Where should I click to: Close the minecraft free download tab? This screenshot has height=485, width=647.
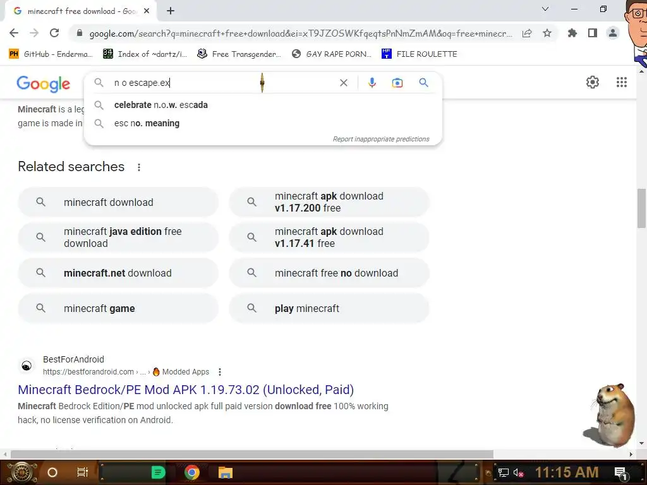(147, 11)
